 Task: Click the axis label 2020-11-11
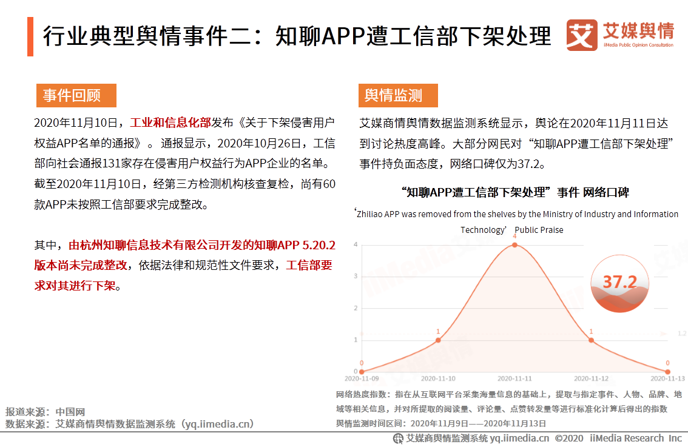coord(514,378)
